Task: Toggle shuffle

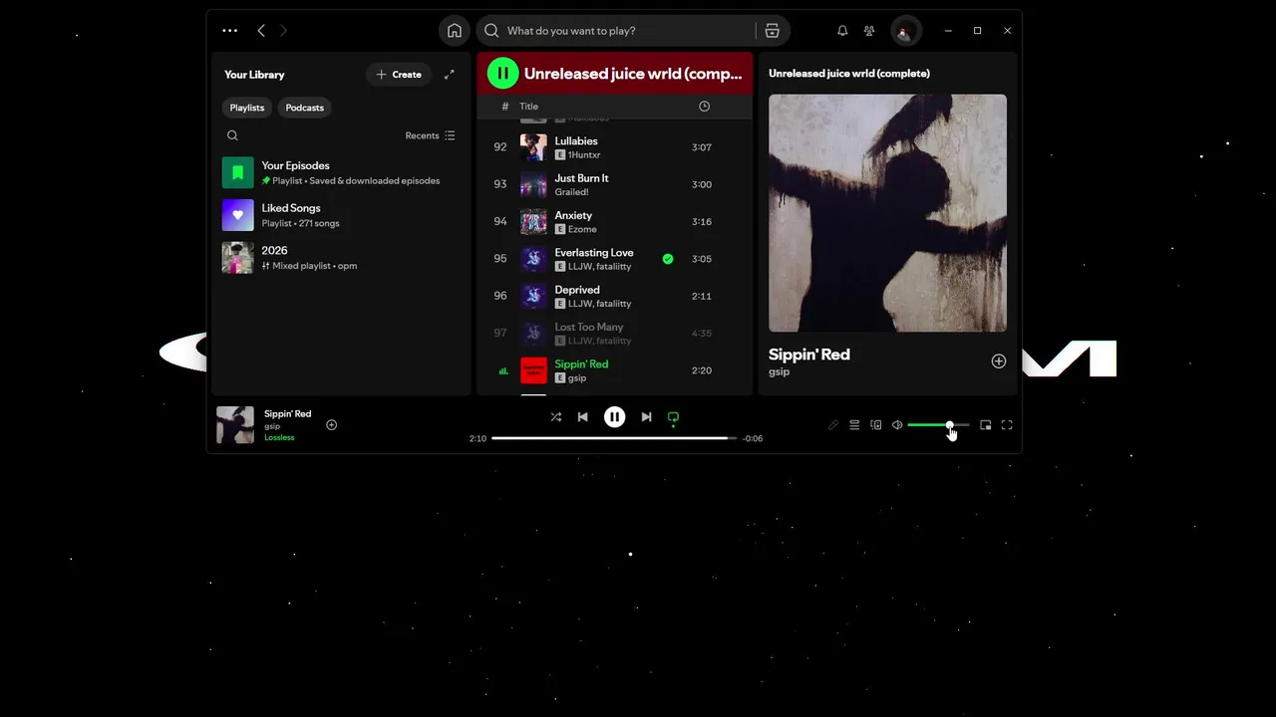Action: (x=556, y=417)
